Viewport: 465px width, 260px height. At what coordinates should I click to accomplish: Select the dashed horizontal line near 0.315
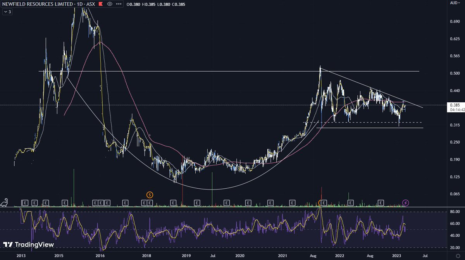coord(363,122)
